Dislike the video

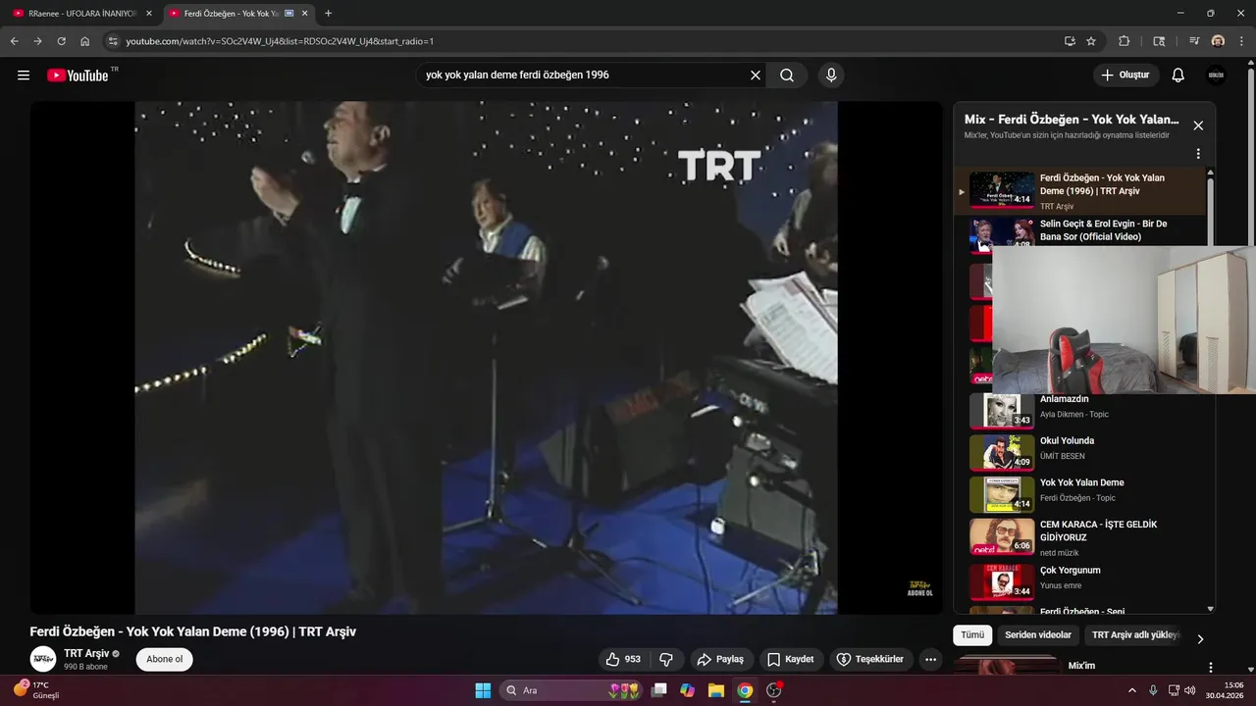coord(666,659)
